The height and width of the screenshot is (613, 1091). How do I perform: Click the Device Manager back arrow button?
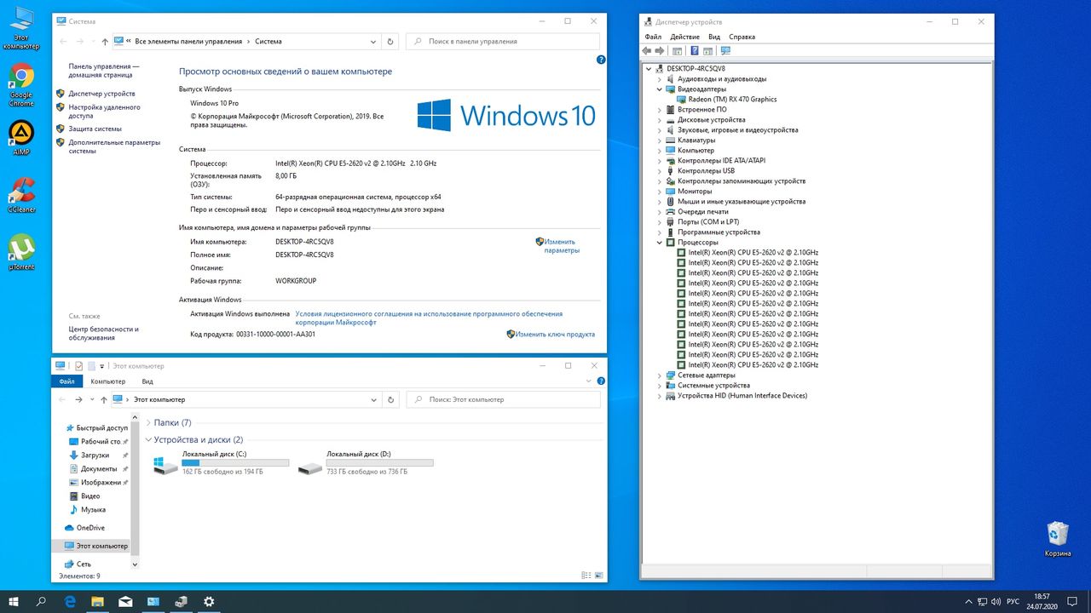tap(648, 51)
